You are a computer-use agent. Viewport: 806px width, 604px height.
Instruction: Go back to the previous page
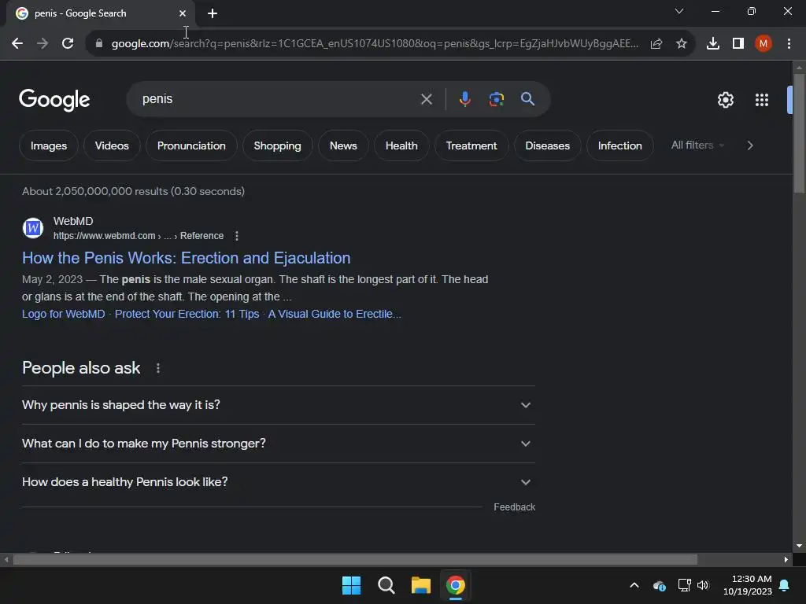(x=17, y=44)
